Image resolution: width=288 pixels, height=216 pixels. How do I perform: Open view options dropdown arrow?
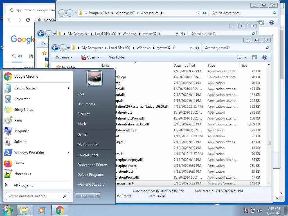tap(245, 57)
